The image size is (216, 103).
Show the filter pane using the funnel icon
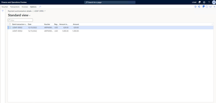(x=2, y=11)
